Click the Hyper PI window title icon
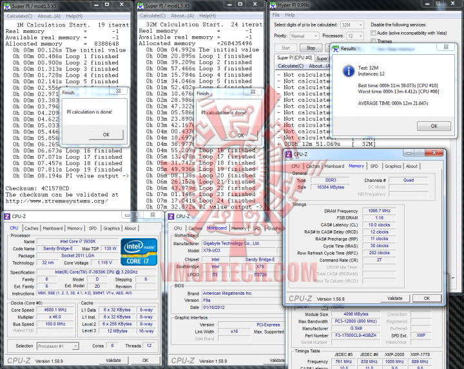 coord(273,5)
